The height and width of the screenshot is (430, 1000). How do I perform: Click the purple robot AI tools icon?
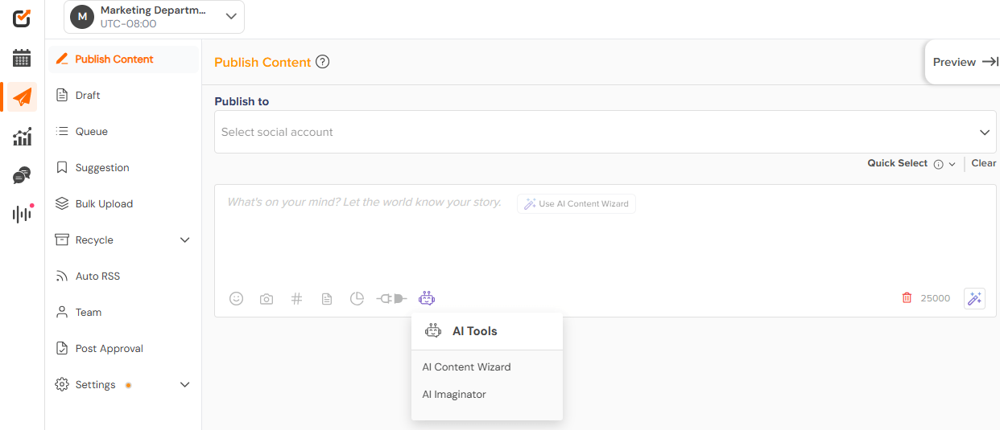point(427,298)
